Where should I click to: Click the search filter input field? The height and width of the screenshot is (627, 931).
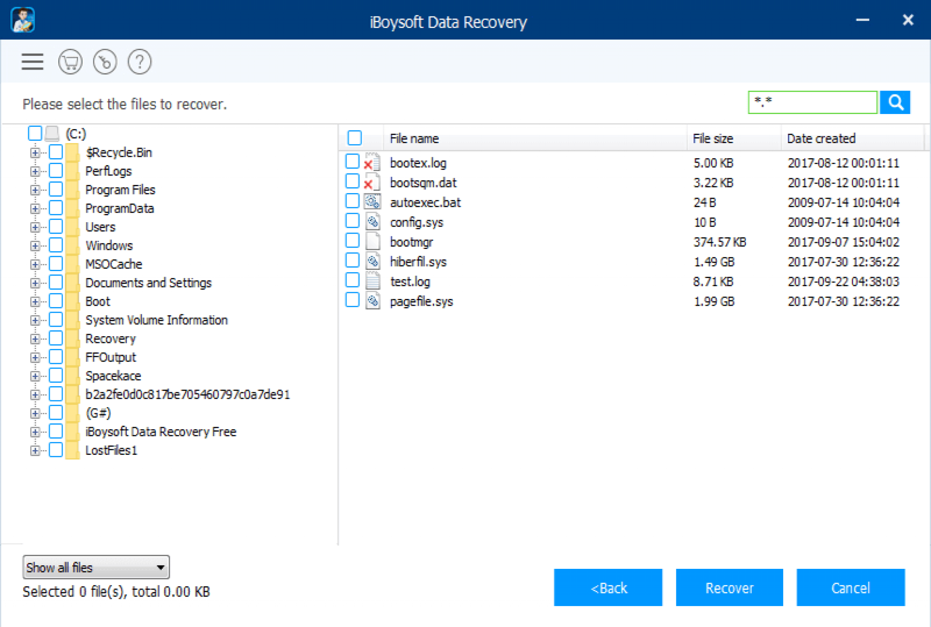click(812, 102)
